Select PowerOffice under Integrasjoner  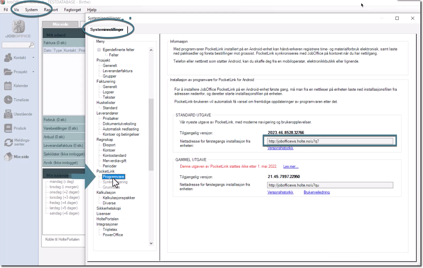point(113,235)
